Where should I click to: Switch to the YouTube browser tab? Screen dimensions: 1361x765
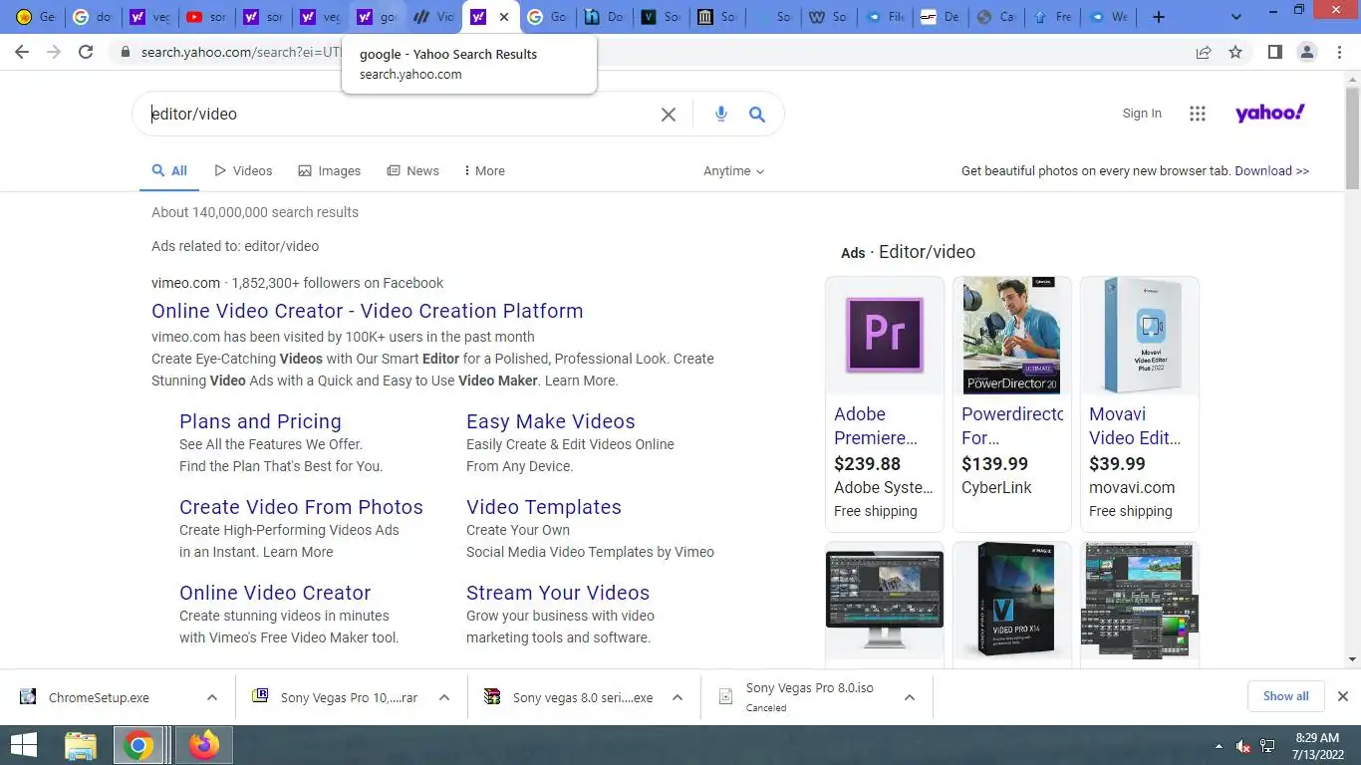(207, 17)
